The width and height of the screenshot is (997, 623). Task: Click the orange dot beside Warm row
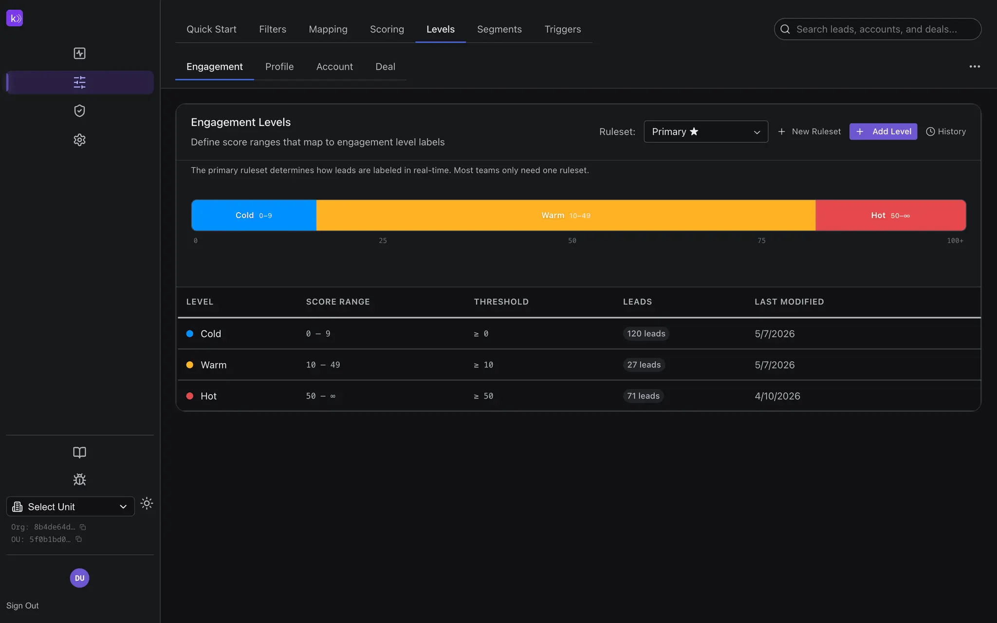coord(190,365)
